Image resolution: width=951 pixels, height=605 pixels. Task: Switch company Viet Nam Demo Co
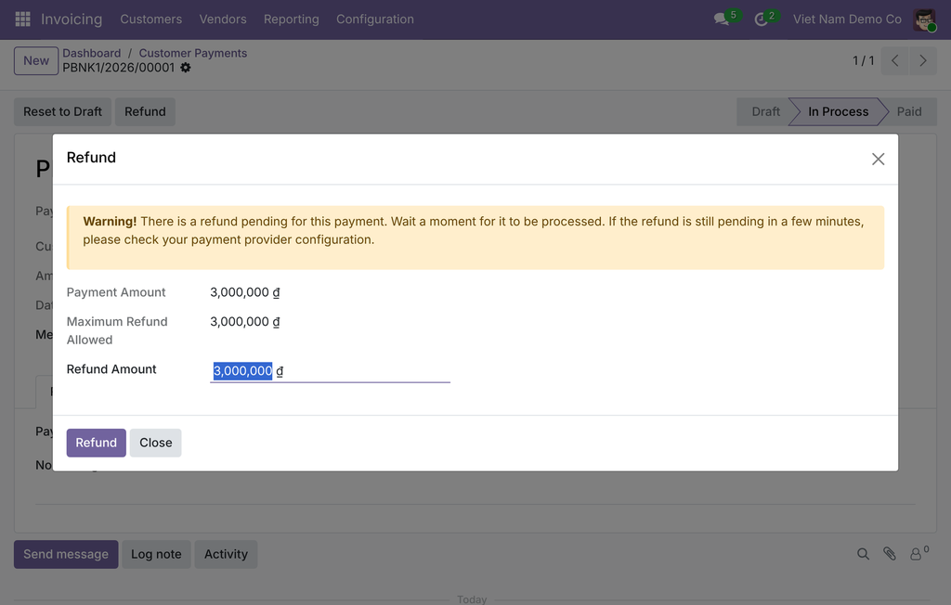click(847, 19)
